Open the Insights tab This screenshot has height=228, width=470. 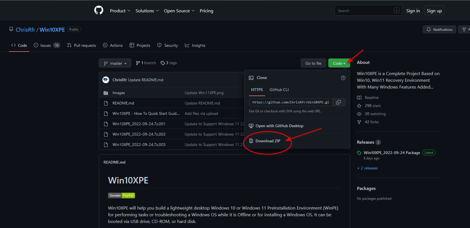pyautogui.click(x=195, y=45)
